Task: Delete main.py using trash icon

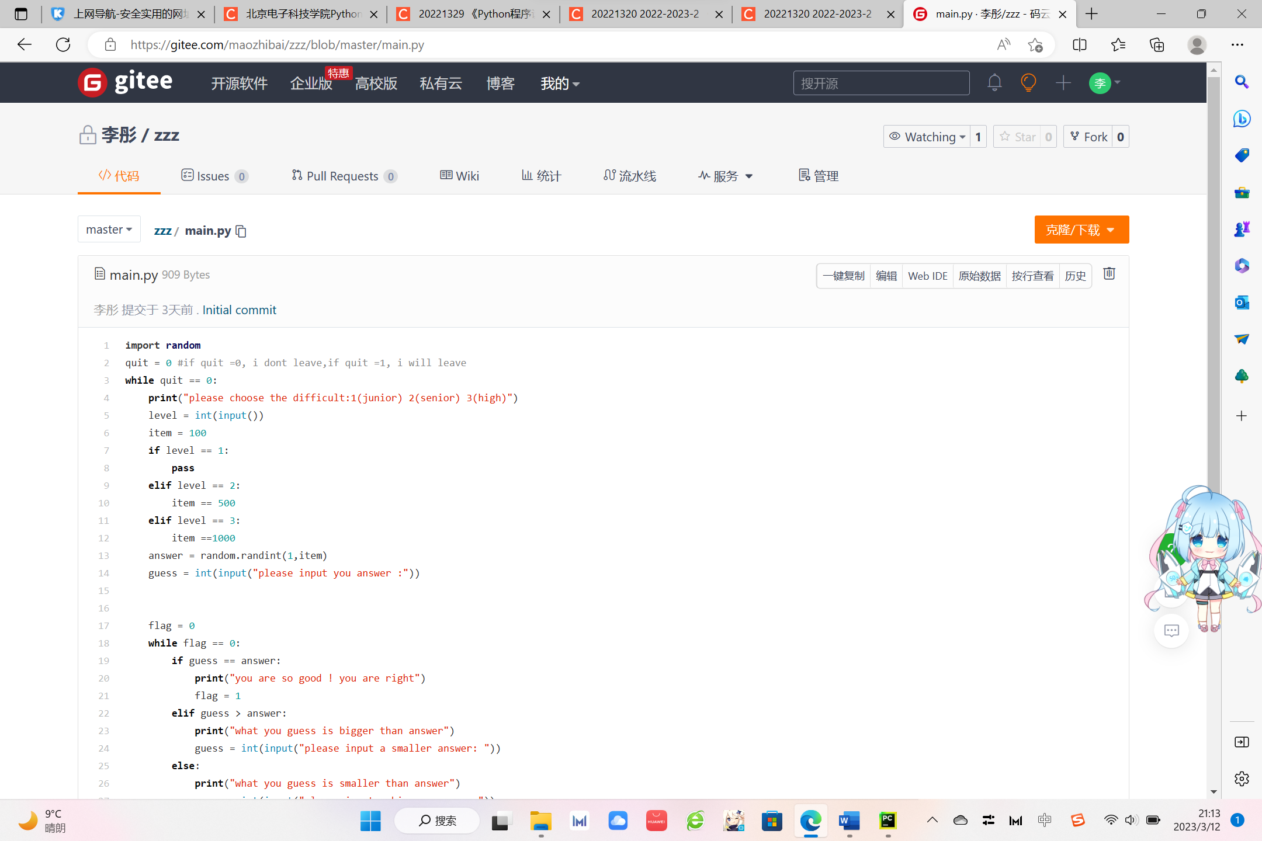Action: (x=1109, y=274)
